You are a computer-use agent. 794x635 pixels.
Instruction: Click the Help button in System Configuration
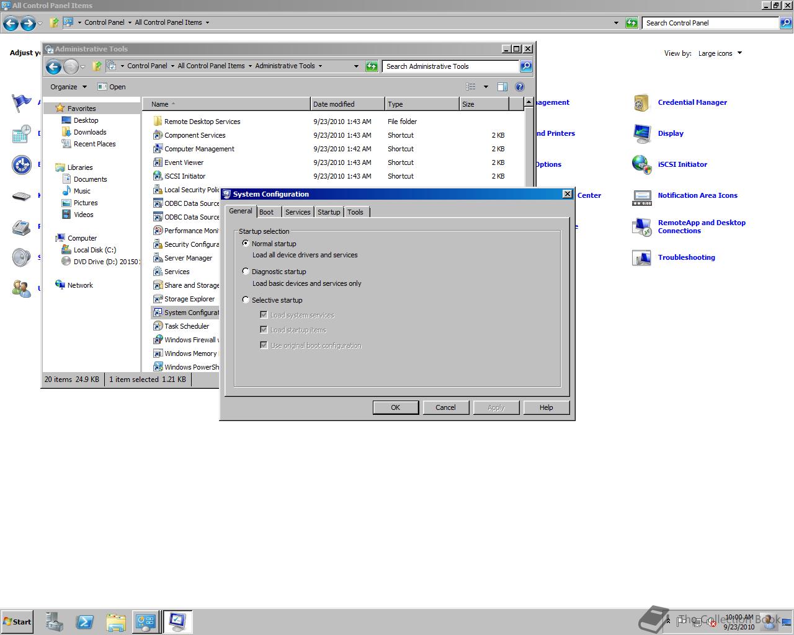tap(546, 407)
